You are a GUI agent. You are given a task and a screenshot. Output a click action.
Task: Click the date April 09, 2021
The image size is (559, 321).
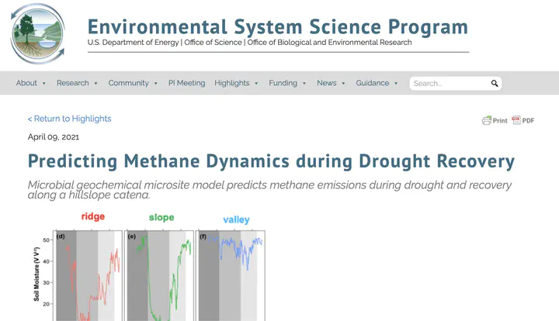[x=54, y=137]
